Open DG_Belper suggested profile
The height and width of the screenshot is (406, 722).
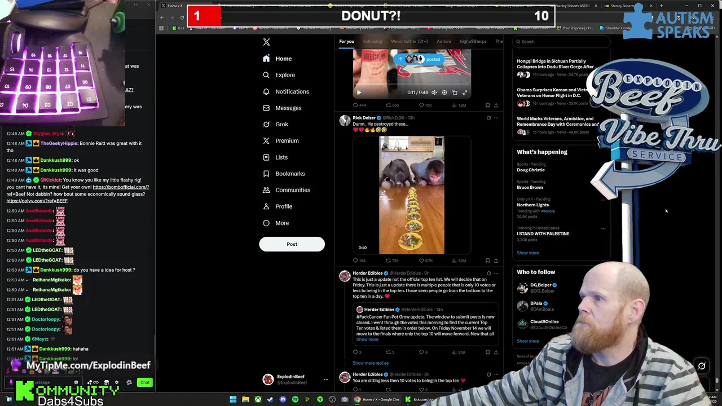pyautogui.click(x=540, y=285)
